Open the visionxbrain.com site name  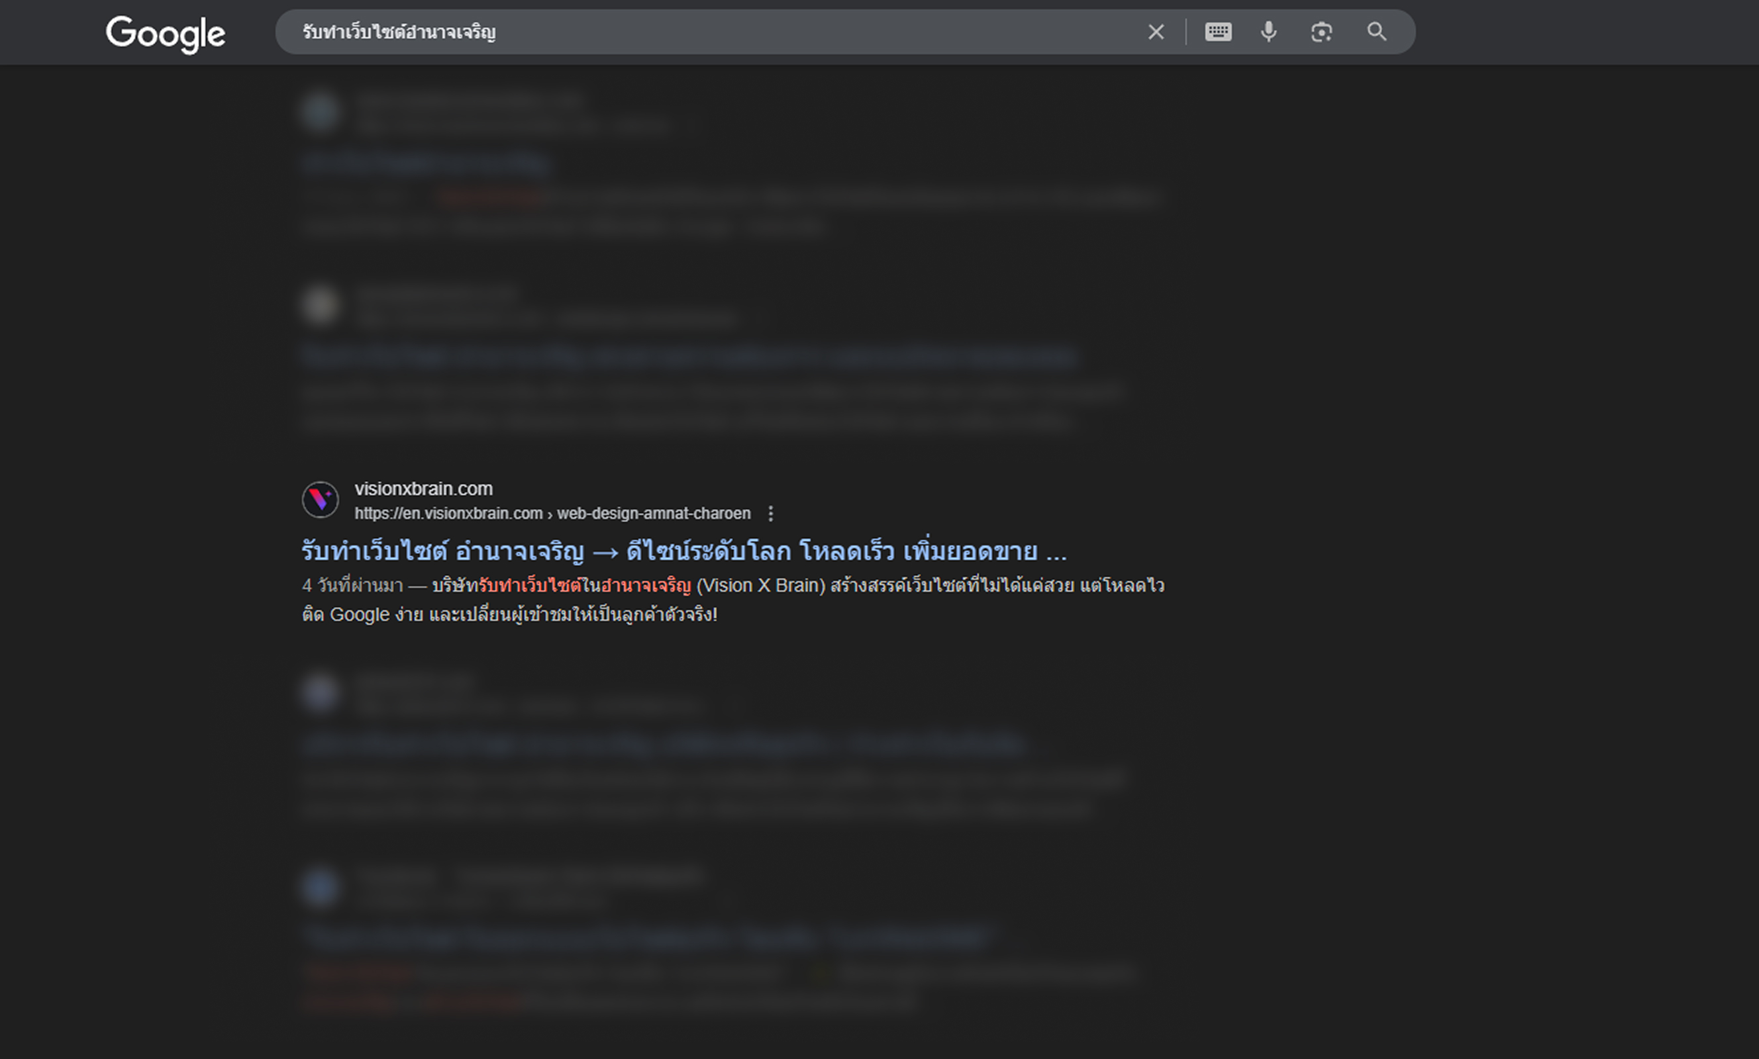coord(423,489)
